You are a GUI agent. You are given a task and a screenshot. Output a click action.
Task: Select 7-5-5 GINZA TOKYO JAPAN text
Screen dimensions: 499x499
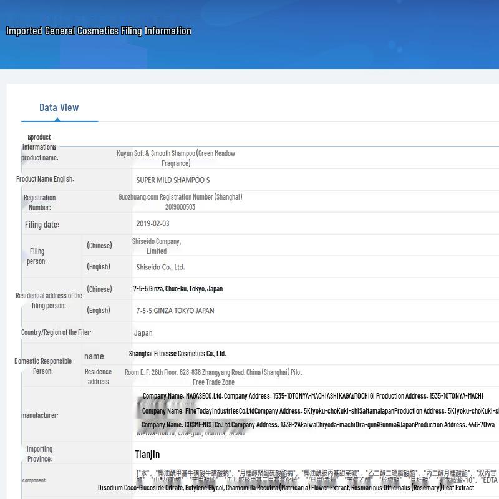point(175,311)
